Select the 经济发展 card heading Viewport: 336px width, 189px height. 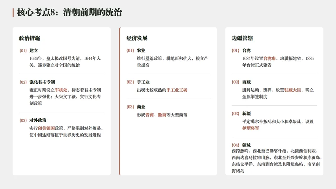[137, 38]
